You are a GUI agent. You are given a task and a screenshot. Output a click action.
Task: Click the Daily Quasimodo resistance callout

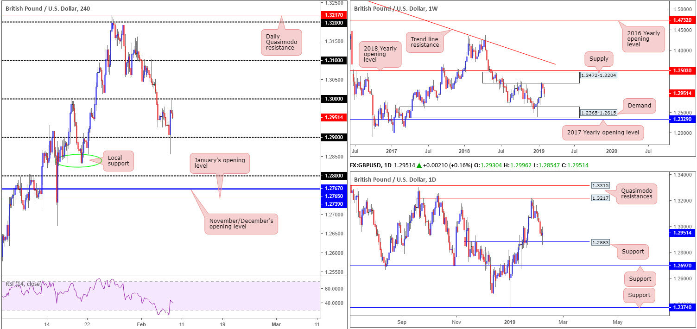point(281,43)
